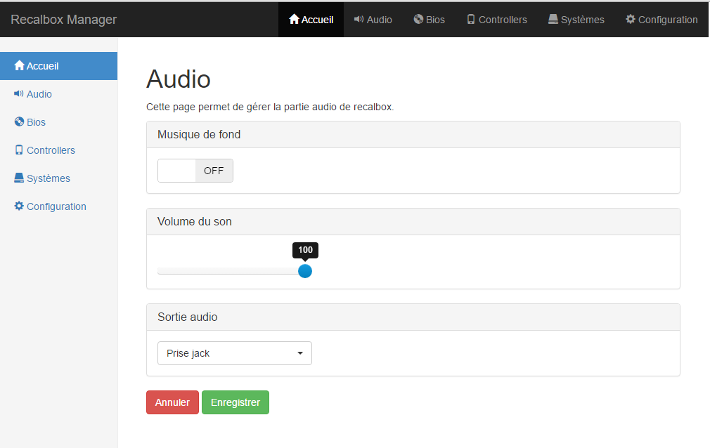The height and width of the screenshot is (448, 710).
Task: Click the page description about audio de recalbox
Action: click(x=270, y=107)
